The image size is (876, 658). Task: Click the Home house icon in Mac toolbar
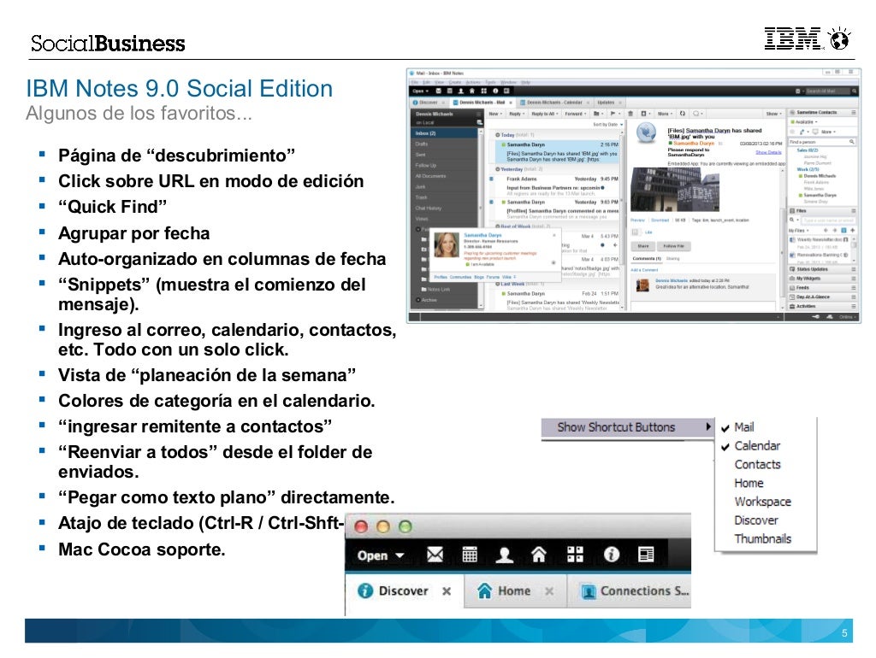(539, 555)
